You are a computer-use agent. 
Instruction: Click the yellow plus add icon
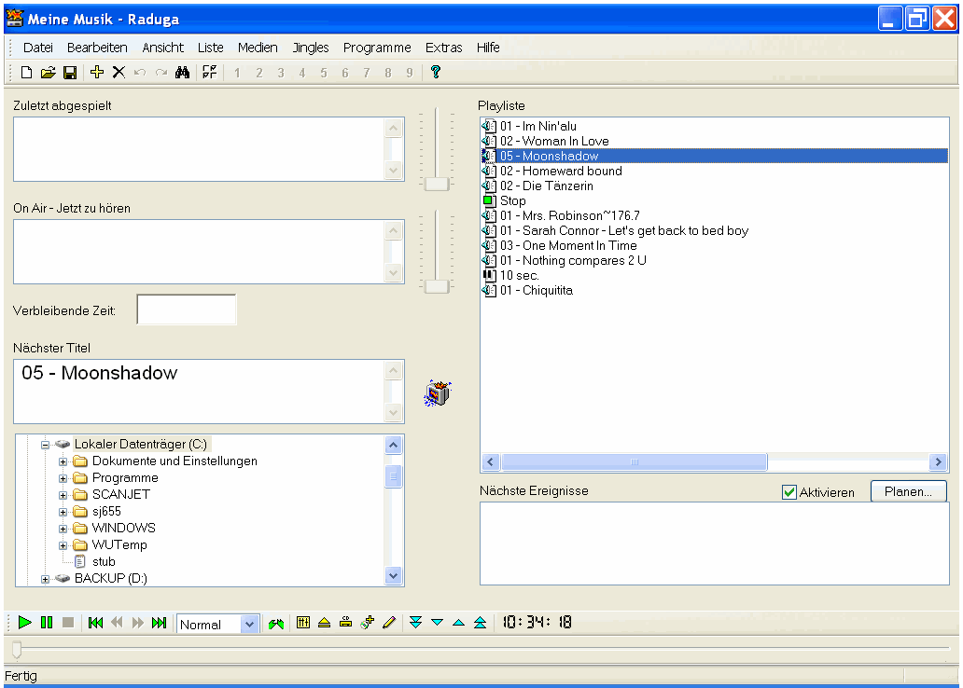click(97, 73)
